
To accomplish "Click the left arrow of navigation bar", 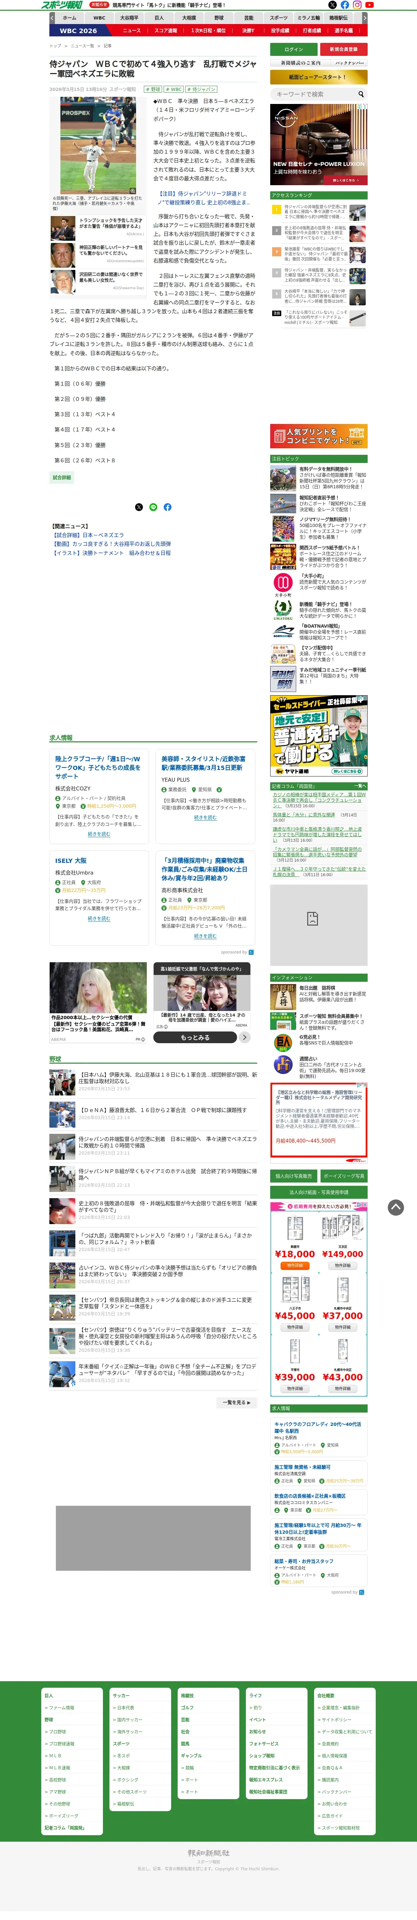I will (52, 17).
